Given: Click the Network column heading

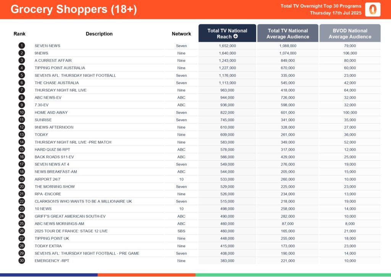Looking at the screenshot, I should click(x=181, y=34).
